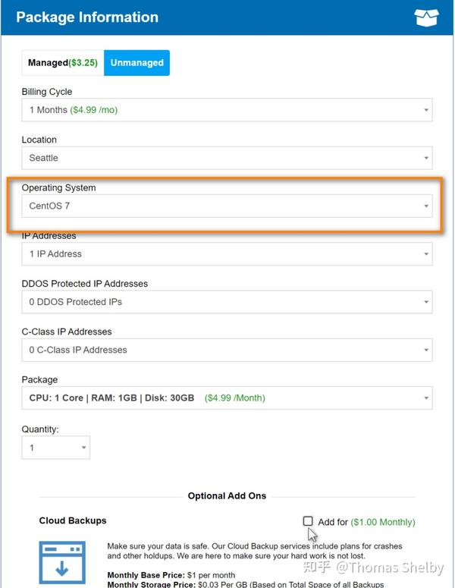Click the Package Information header title
This screenshot has width=455, height=588.
[x=87, y=17]
